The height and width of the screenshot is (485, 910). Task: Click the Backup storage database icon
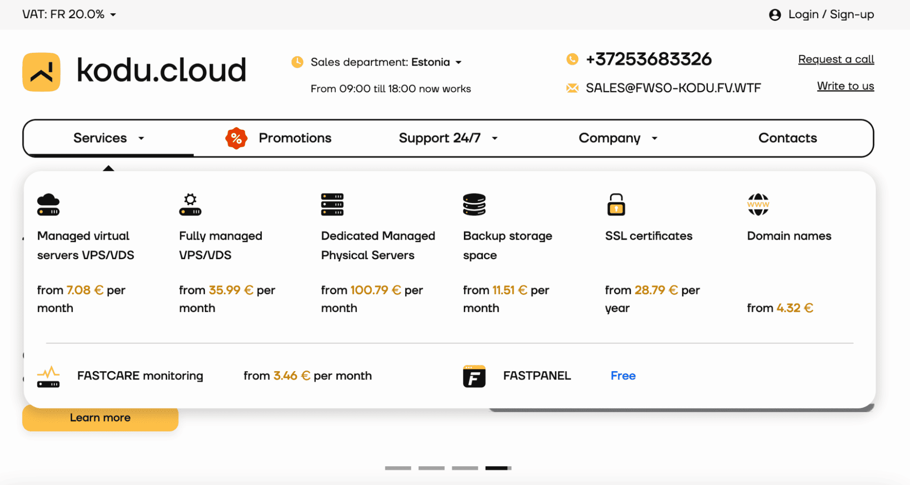pos(474,204)
